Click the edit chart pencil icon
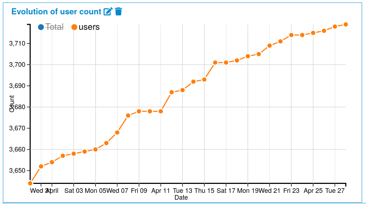The width and height of the screenshot is (366, 204). click(108, 11)
